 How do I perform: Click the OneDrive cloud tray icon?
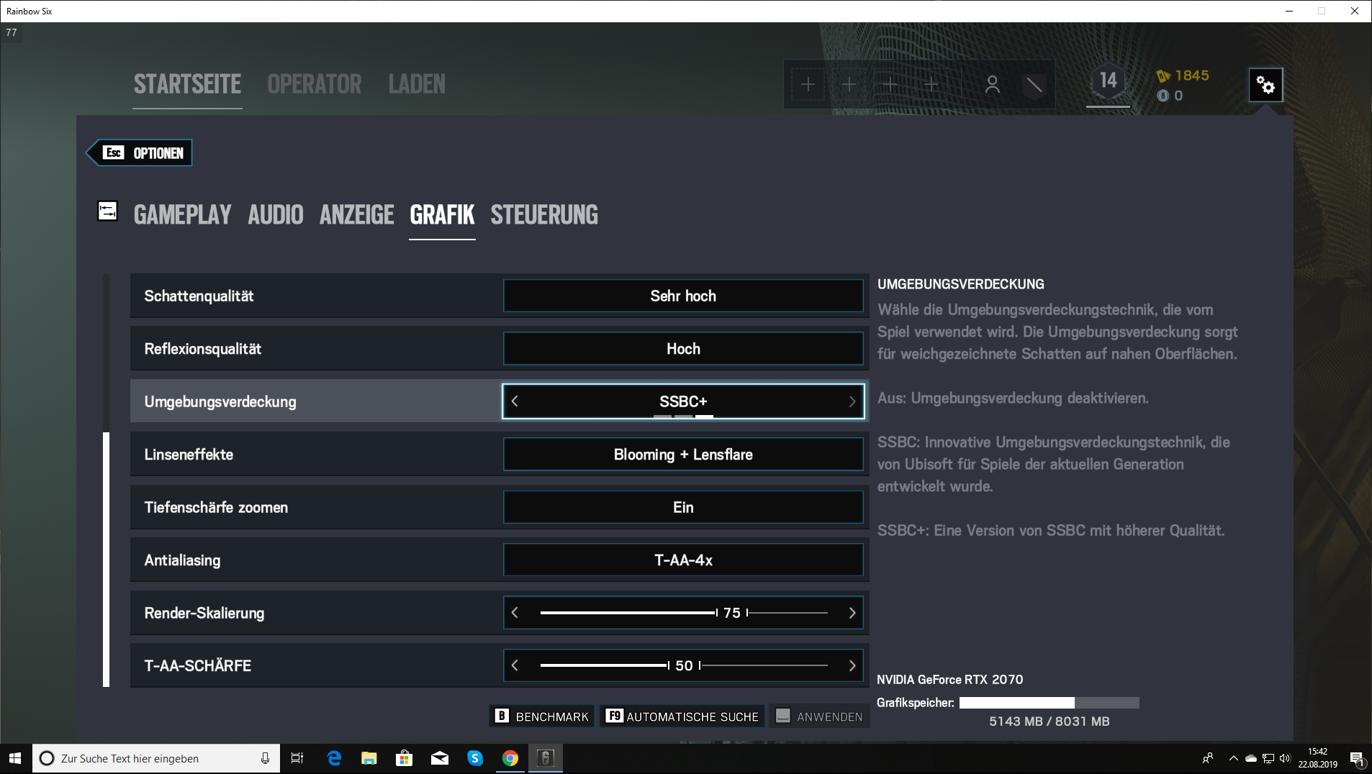point(1251,758)
